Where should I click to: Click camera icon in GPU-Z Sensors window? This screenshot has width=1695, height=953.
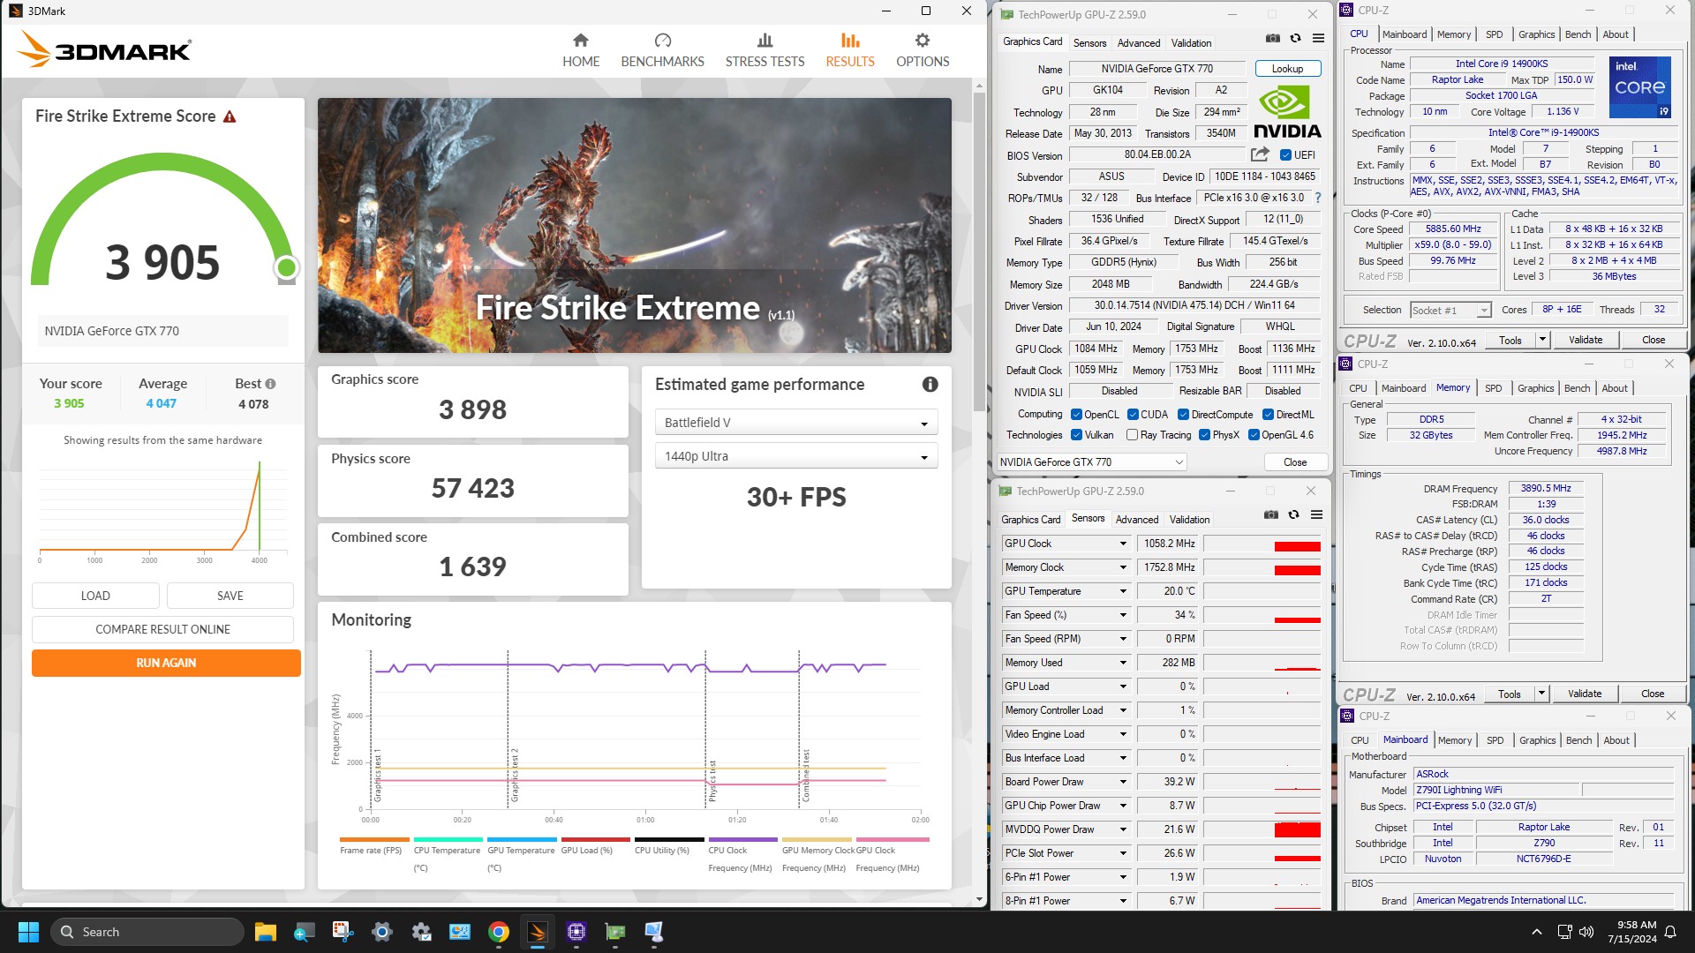click(1270, 515)
